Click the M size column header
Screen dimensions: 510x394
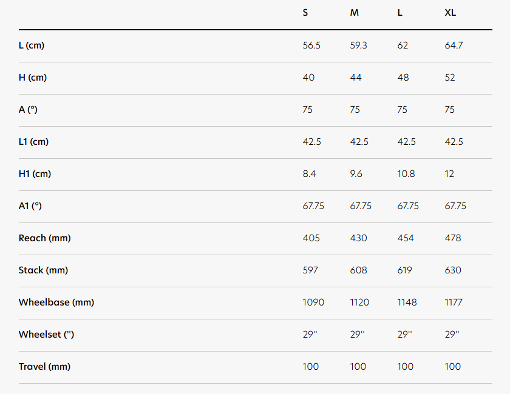click(354, 13)
